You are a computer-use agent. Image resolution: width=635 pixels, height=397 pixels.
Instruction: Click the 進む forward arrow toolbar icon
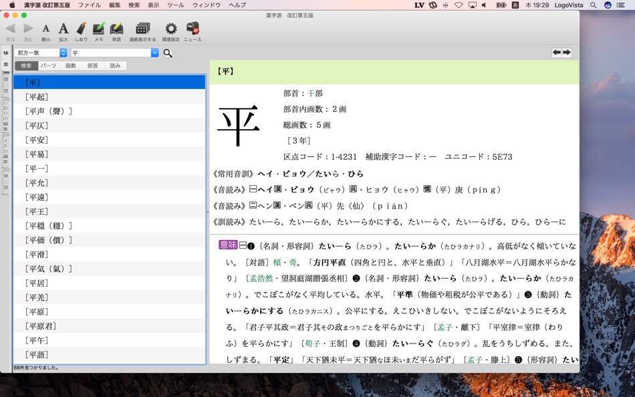click(x=28, y=29)
